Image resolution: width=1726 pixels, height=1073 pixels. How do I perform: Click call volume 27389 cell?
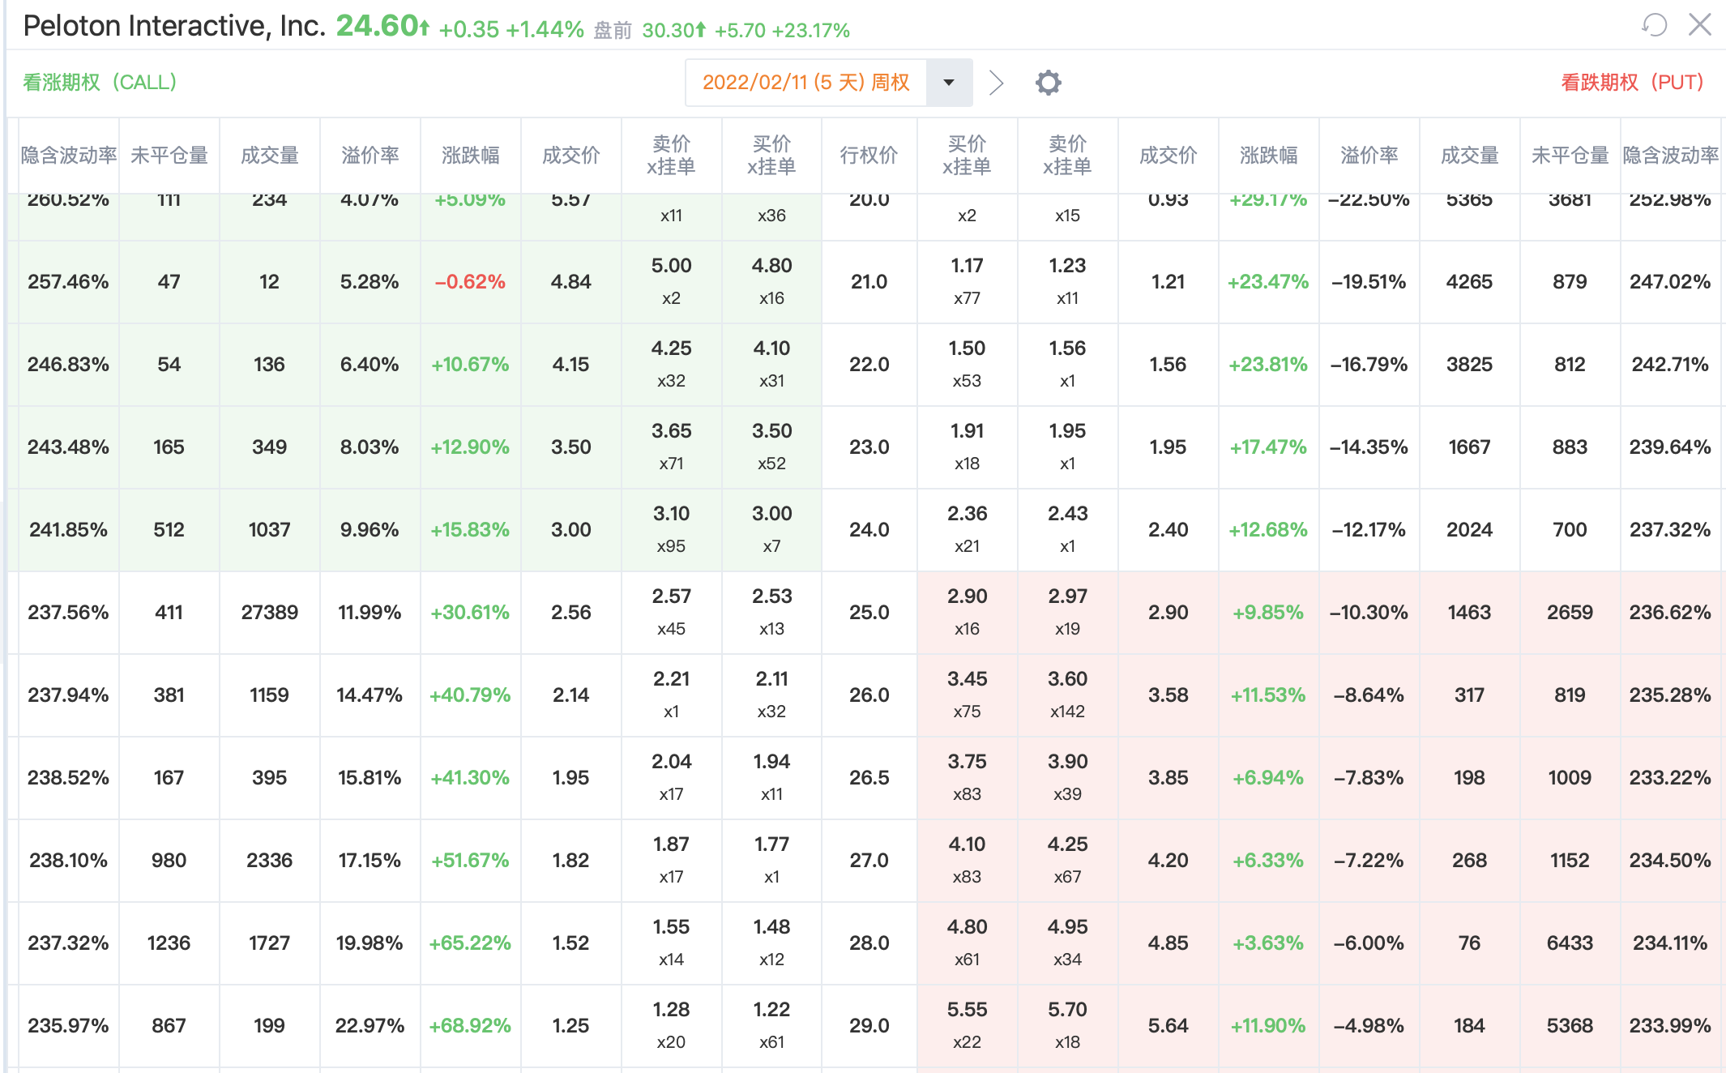coord(269,612)
